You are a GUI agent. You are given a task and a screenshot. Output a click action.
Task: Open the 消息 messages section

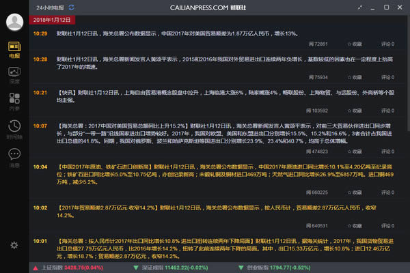14,158
